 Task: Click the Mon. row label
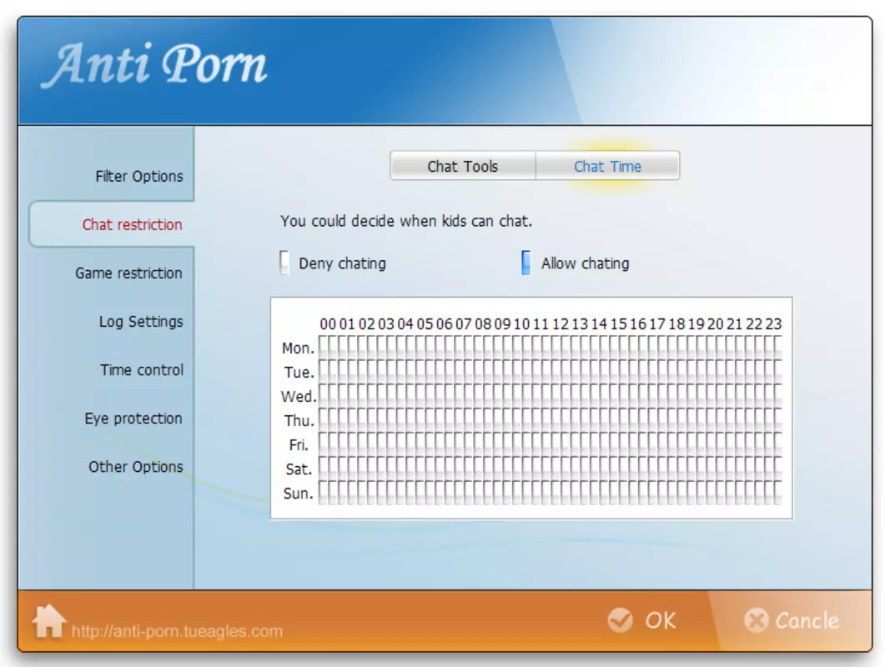(x=298, y=349)
